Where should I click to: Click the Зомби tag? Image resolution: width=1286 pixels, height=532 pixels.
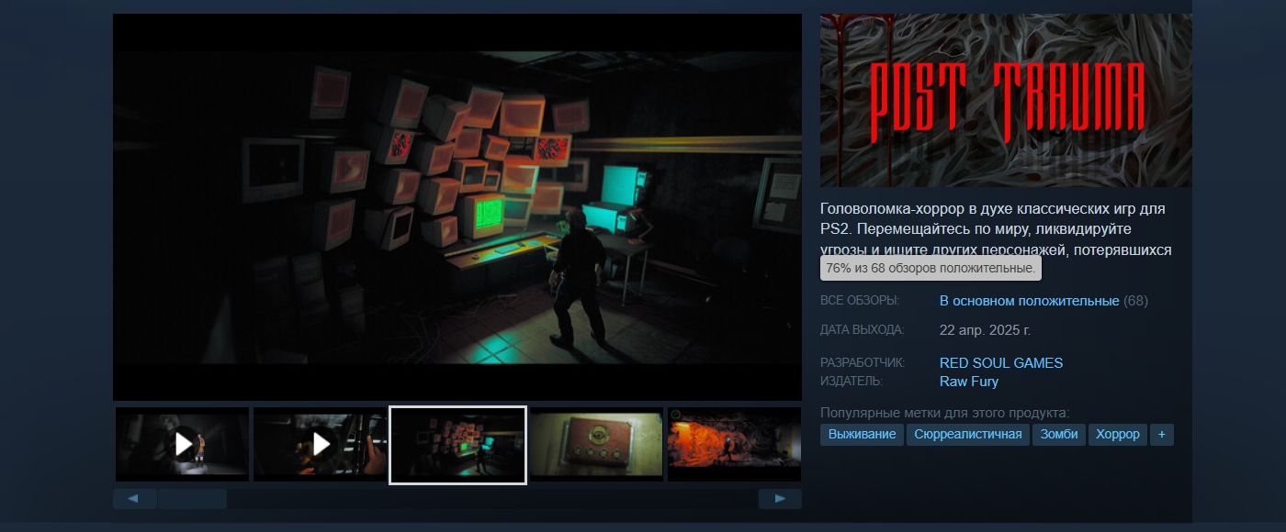point(1058,434)
